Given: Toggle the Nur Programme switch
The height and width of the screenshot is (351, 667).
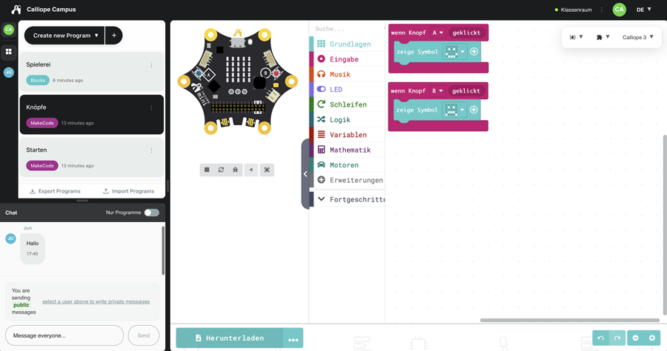Looking at the screenshot, I should click(151, 213).
